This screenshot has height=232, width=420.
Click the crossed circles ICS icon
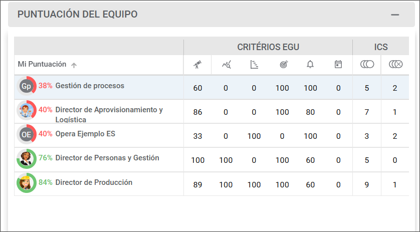[395, 64]
